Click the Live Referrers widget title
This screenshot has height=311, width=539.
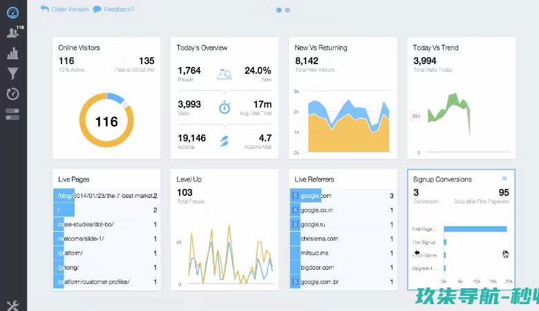[314, 179]
